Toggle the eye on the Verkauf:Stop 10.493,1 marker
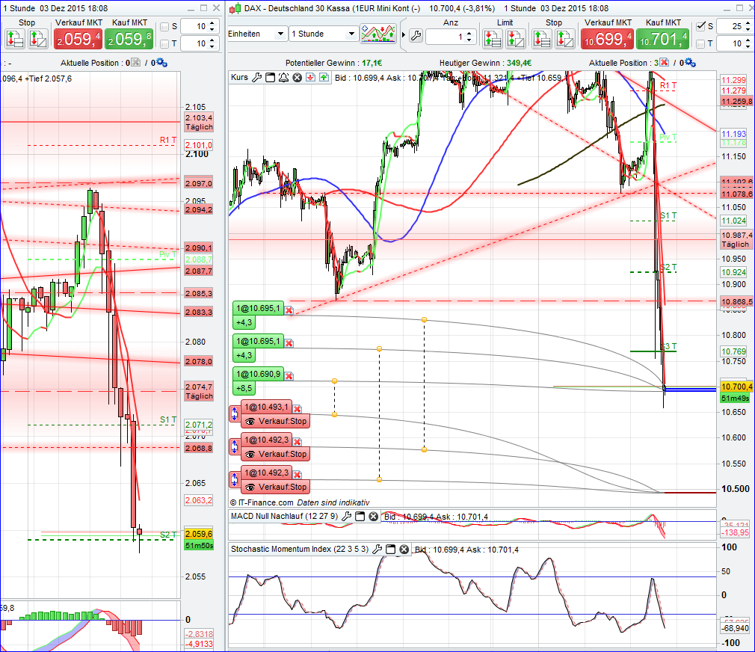 click(248, 420)
